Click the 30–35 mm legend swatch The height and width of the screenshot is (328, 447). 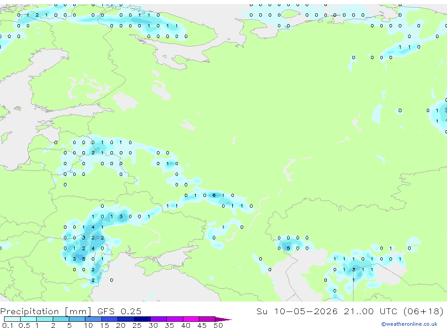(159, 319)
